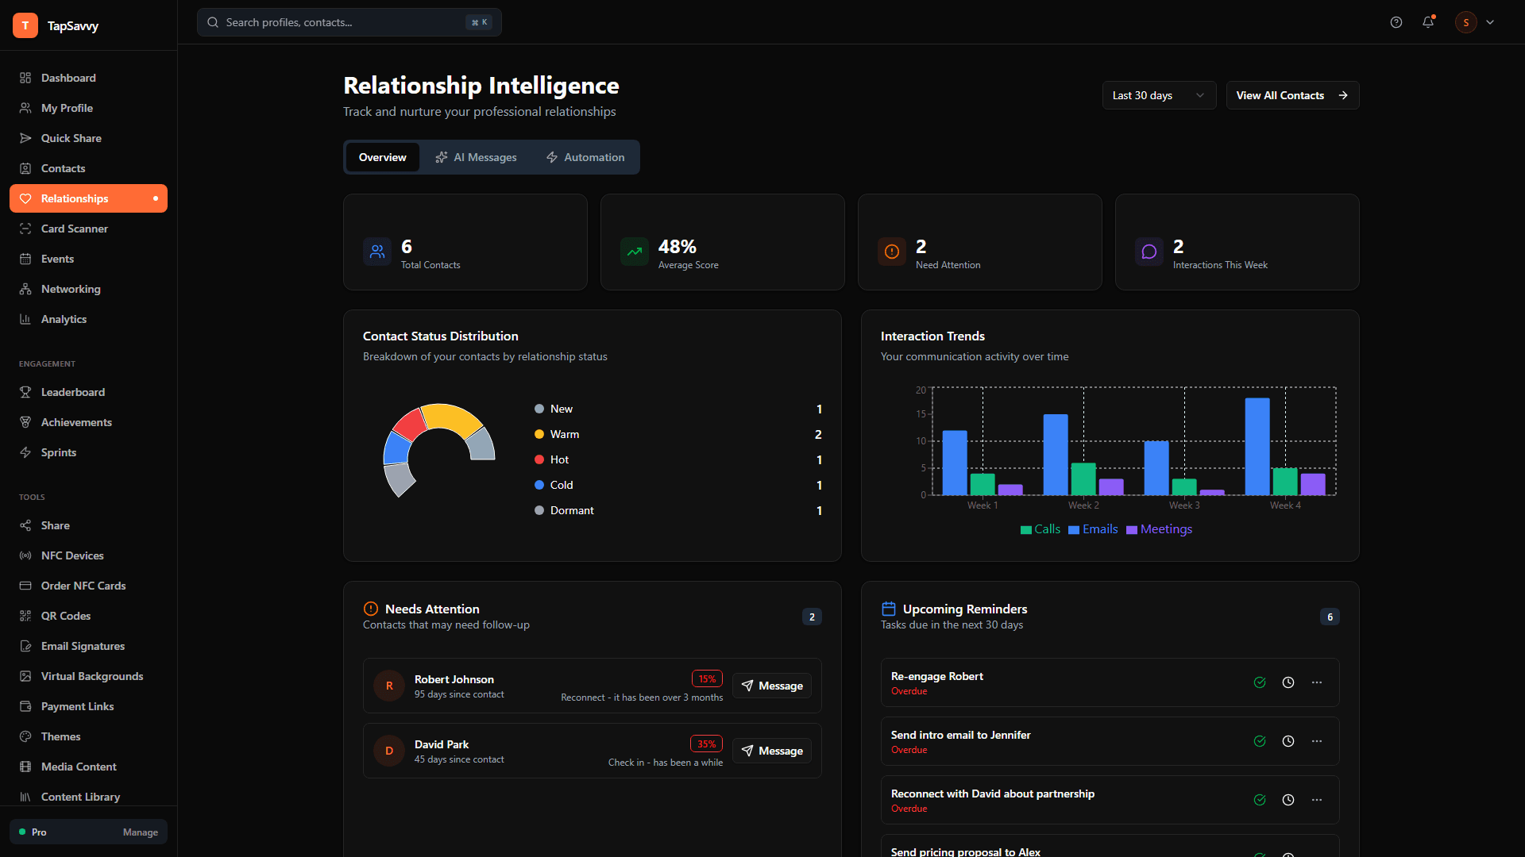Image resolution: width=1525 pixels, height=857 pixels.
Task: Switch to the Automation tab
Action: pyautogui.click(x=585, y=157)
